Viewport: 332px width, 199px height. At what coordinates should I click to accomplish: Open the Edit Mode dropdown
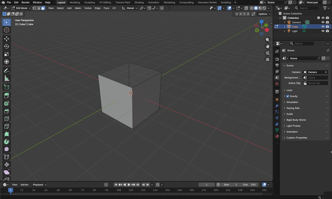[x=21, y=8]
